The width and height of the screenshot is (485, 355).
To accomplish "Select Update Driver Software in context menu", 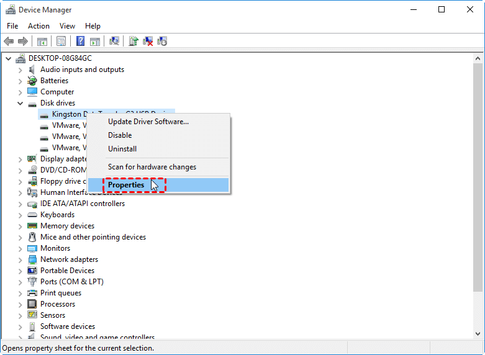I will tap(148, 122).
